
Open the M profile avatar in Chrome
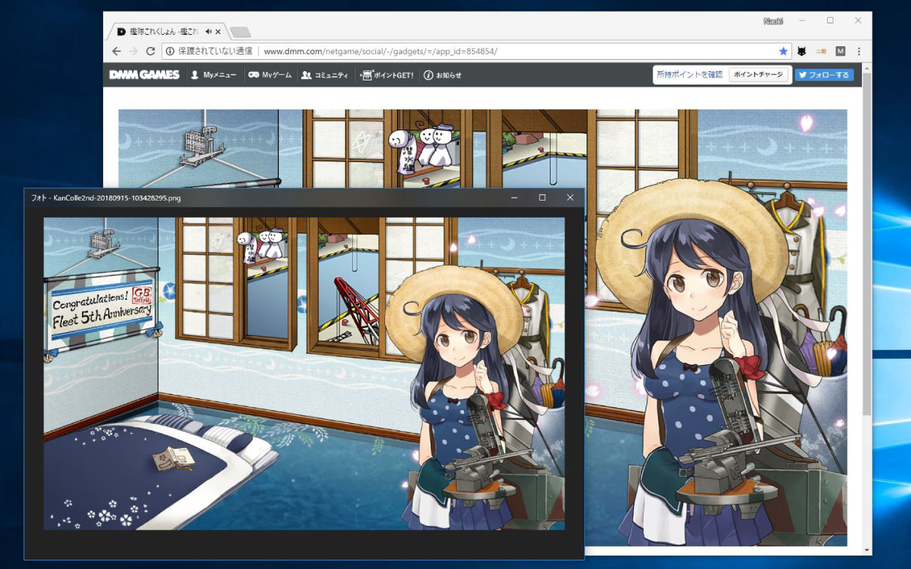point(841,50)
